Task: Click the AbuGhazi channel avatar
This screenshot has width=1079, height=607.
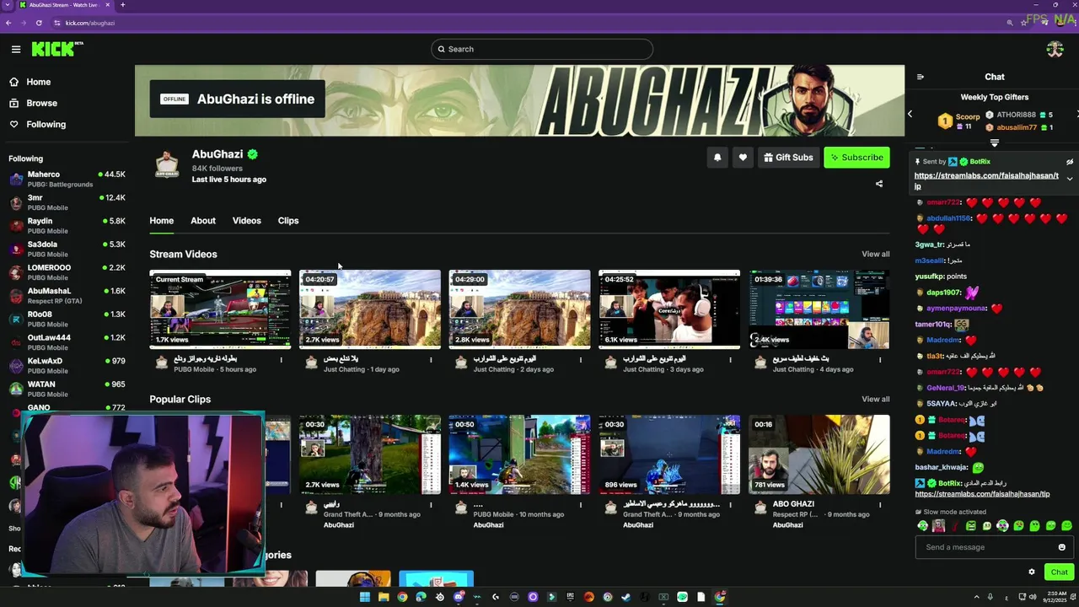Action: point(167,165)
